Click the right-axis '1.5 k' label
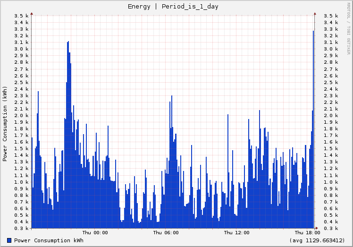 pos(331,148)
